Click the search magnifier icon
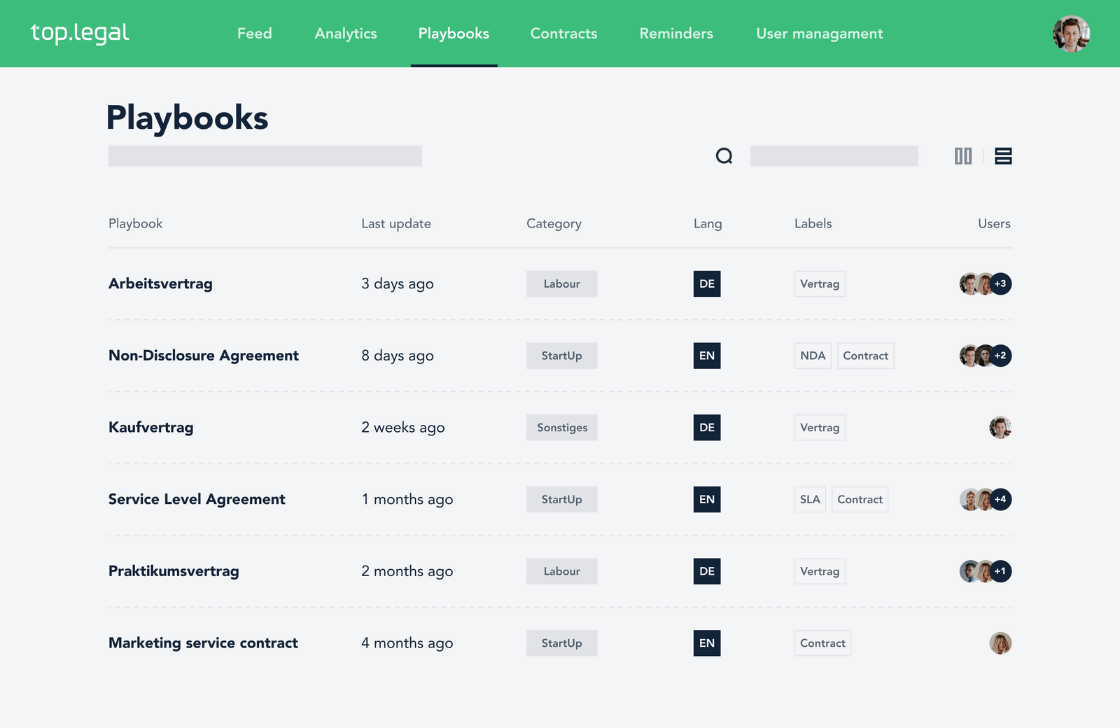The height and width of the screenshot is (728, 1120). (724, 156)
